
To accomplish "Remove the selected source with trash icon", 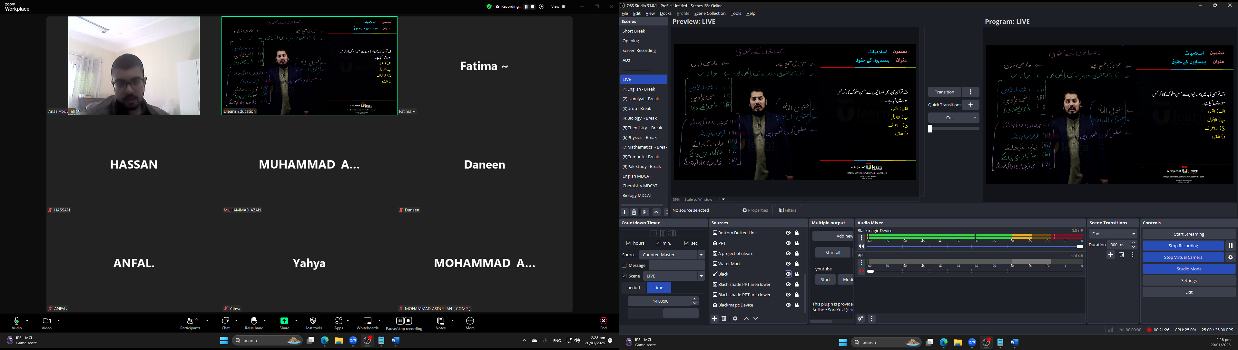I will (724, 319).
